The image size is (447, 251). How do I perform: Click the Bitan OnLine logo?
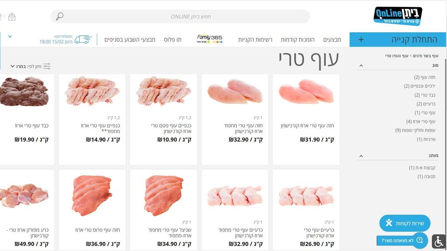coord(398,16)
